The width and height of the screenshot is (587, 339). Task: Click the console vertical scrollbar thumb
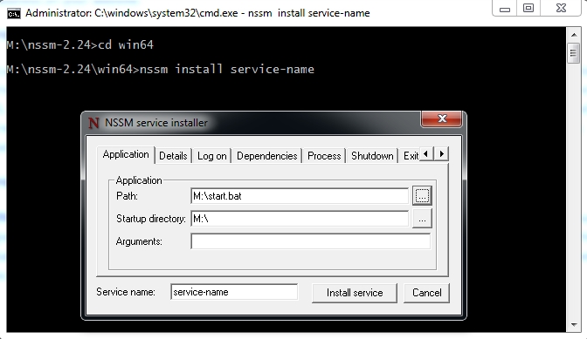pyautogui.click(x=574, y=53)
